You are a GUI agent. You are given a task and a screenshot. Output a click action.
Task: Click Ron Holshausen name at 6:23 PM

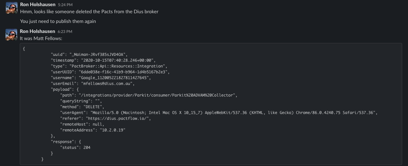tap(38, 31)
